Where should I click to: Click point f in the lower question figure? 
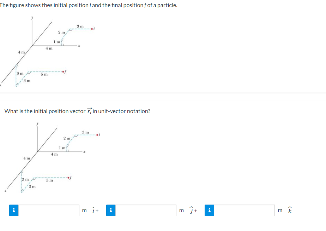(x=68, y=178)
